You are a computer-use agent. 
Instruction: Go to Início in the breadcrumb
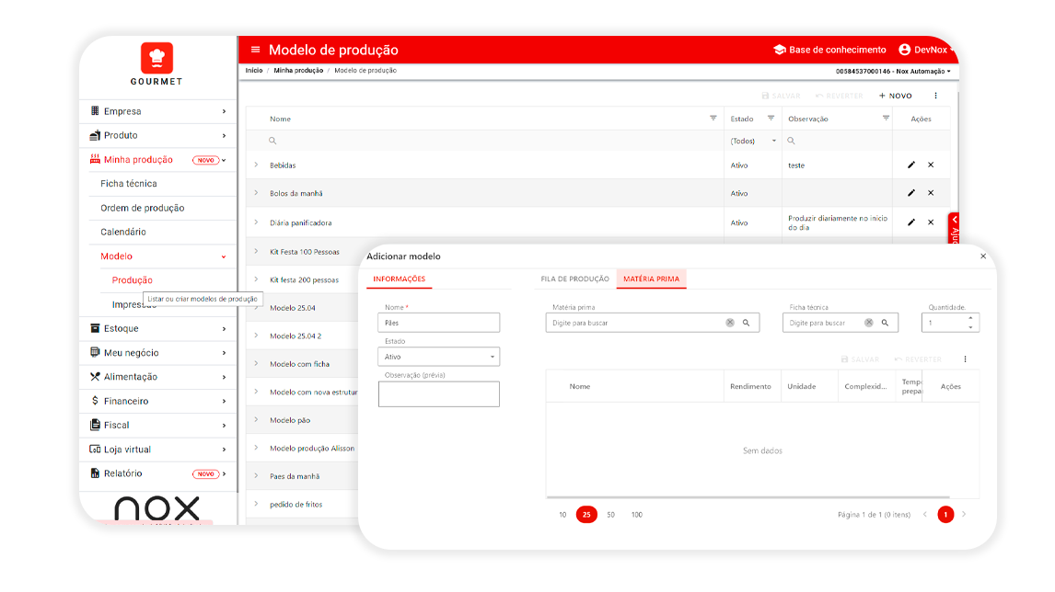click(254, 71)
